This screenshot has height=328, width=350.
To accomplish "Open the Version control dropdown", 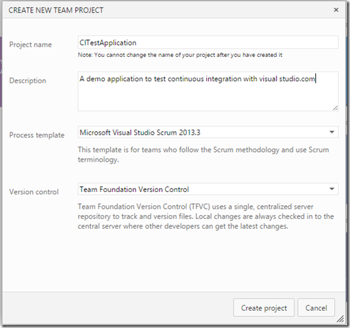I will tap(208, 189).
